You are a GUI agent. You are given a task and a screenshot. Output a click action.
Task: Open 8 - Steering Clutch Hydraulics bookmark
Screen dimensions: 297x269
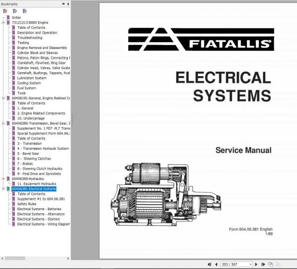coord(40,169)
